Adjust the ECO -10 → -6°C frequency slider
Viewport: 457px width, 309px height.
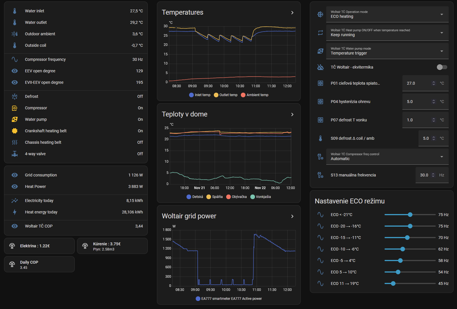403,249
